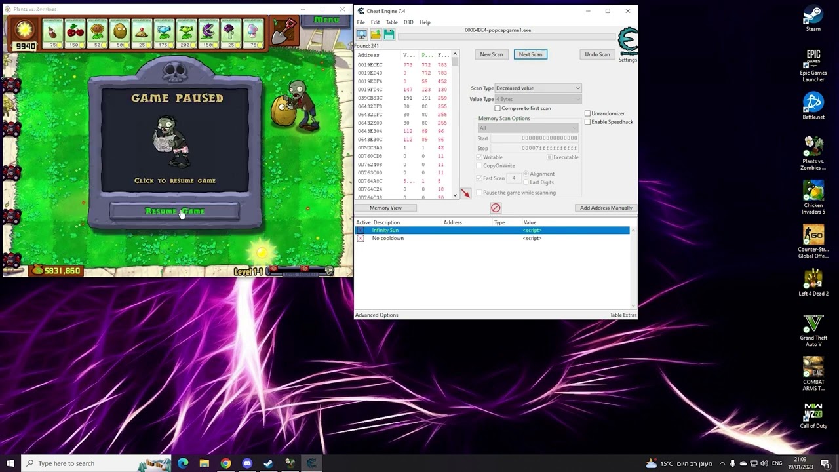The width and height of the screenshot is (839, 472).
Task: Click the found-address list scroll down arrow
Action: (x=455, y=195)
